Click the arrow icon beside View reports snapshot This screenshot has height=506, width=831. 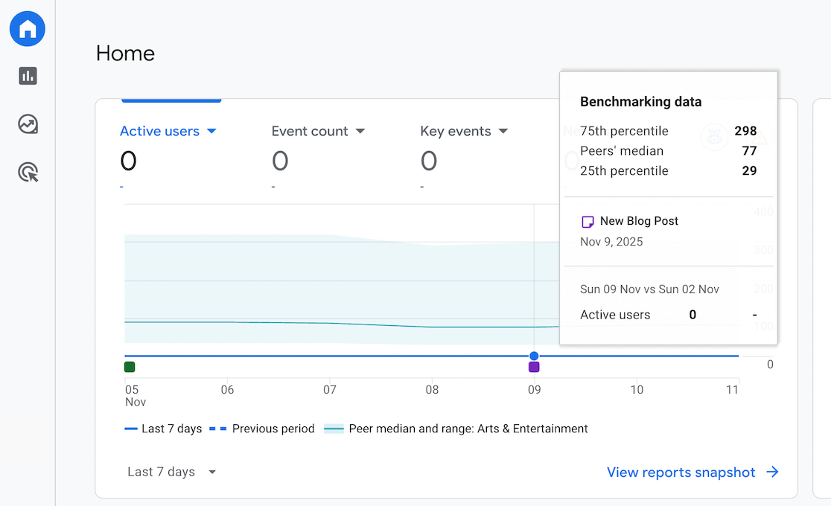coord(773,473)
